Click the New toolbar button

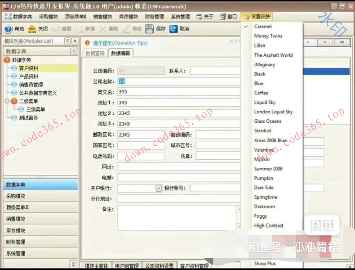(x=85, y=29)
